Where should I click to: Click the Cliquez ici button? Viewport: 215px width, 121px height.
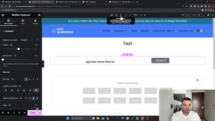tap(160, 61)
